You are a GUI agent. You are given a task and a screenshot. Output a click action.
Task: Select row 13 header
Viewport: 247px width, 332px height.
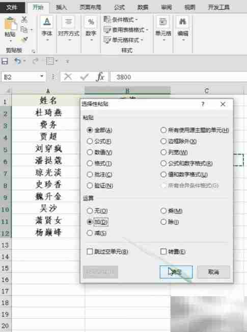[x=5, y=245]
